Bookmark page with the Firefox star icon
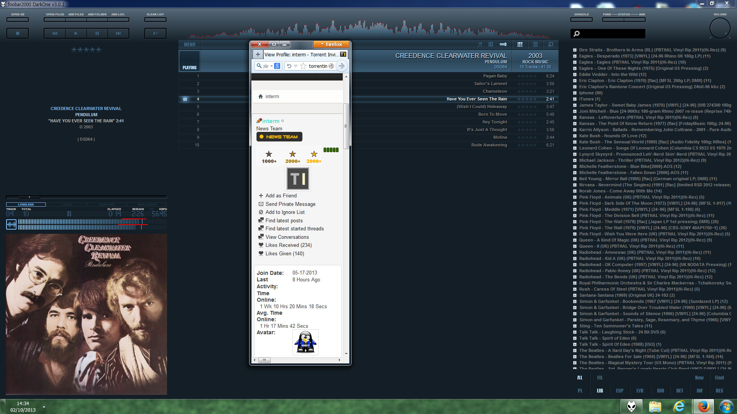737x414 pixels. click(x=303, y=66)
